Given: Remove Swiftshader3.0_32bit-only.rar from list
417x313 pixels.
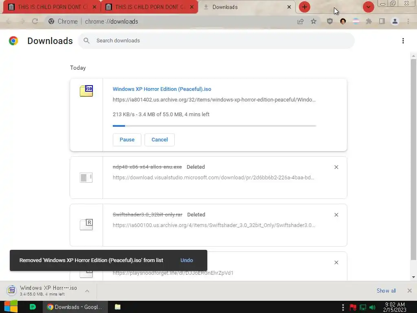Looking at the screenshot, I should point(336,214).
